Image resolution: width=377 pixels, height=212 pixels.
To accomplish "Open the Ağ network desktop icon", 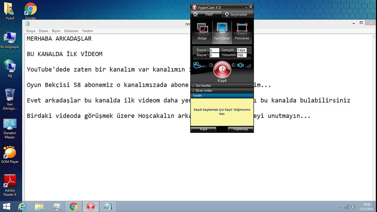I will pyautogui.click(x=10, y=68).
